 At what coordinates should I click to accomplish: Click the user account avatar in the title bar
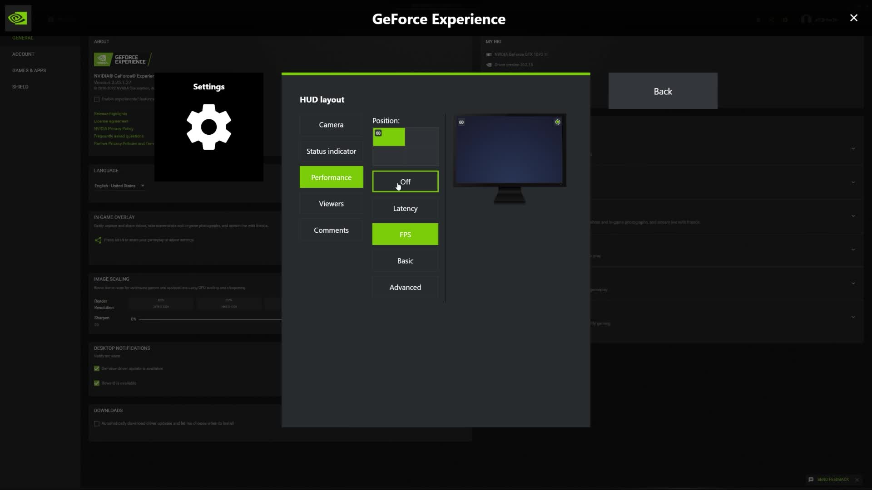[x=806, y=20]
